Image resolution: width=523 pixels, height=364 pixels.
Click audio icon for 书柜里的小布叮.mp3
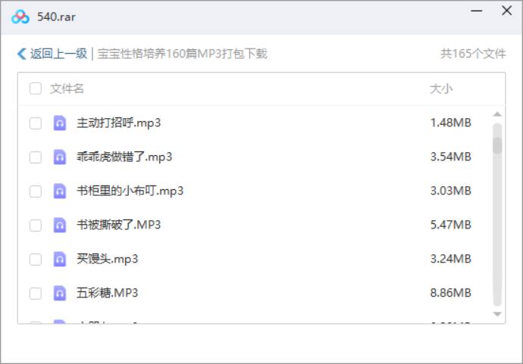coord(60,191)
